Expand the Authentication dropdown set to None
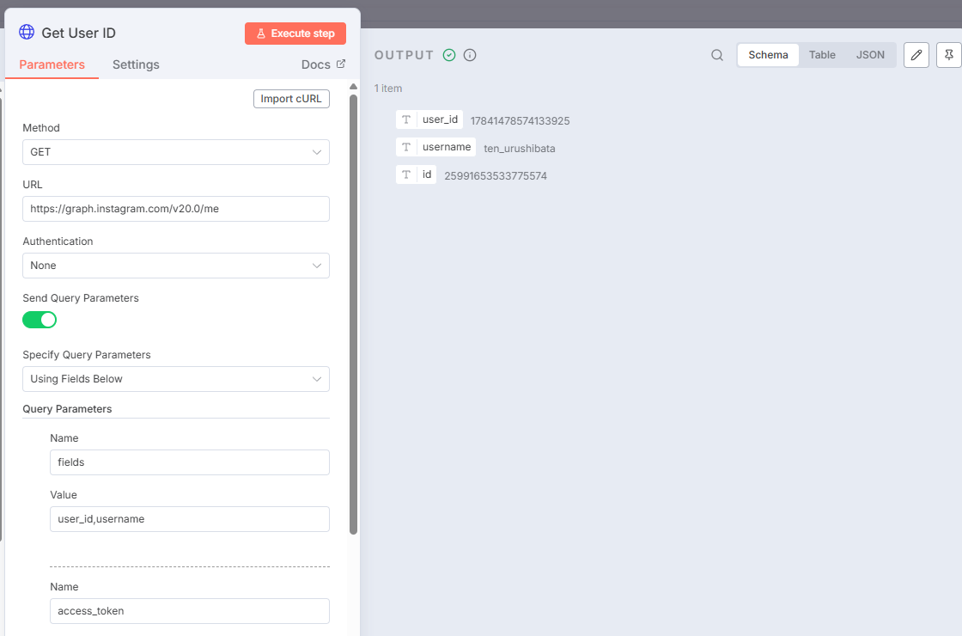The image size is (962, 636). coord(175,266)
